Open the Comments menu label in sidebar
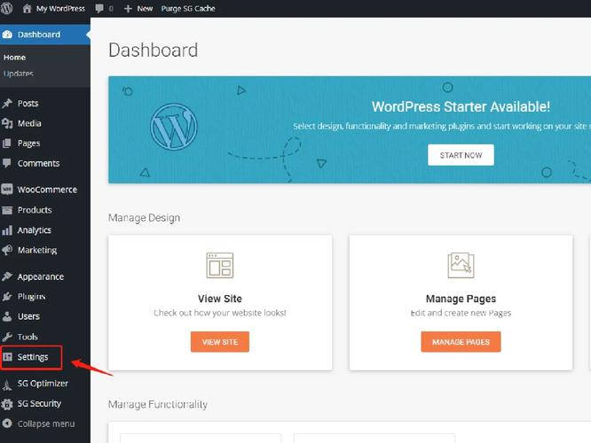The width and height of the screenshot is (591, 443). point(38,163)
